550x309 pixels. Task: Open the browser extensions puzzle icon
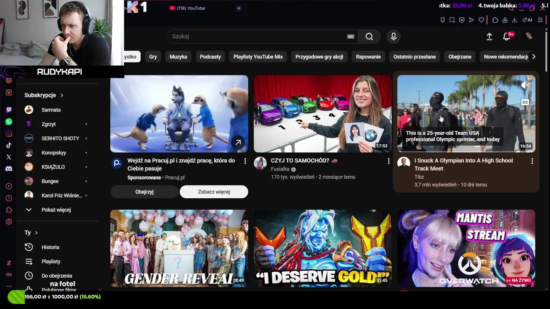pyautogui.click(x=495, y=20)
